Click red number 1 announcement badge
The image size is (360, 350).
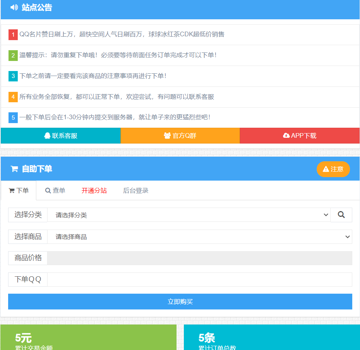(x=13, y=35)
